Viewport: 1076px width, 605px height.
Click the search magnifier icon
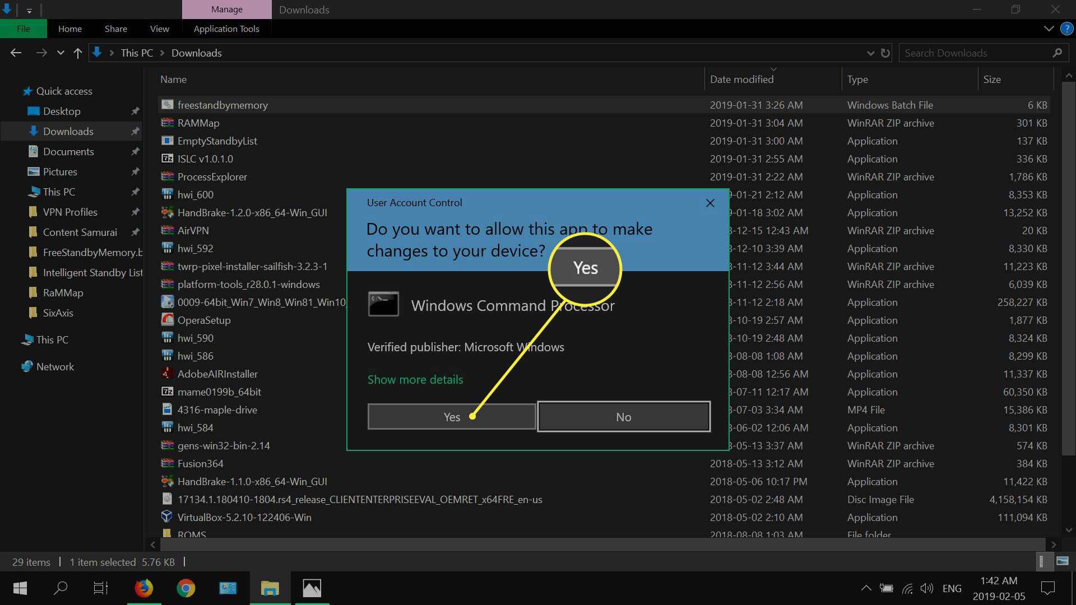click(1057, 53)
